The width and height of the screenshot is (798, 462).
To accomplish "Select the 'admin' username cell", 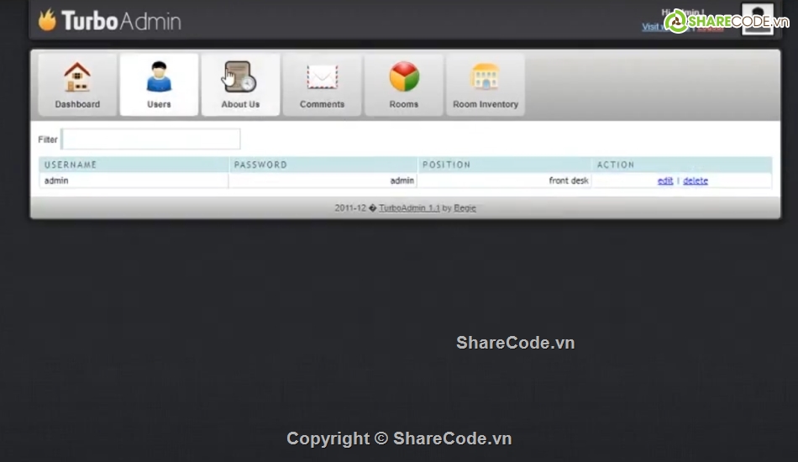I will coord(134,181).
